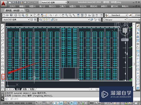Expand the Redo history dropdown arrow
141x105 pixels.
pyautogui.click(x=59, y=15)
